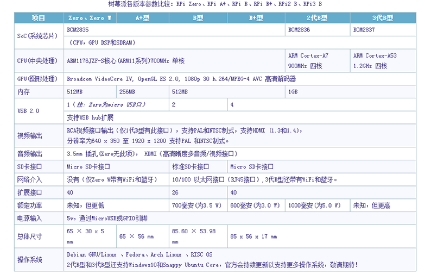Viewport: 425px width, 274px height.
Task: Click the 85.60 × 53.98 mm cell
Action: [198, 236]
